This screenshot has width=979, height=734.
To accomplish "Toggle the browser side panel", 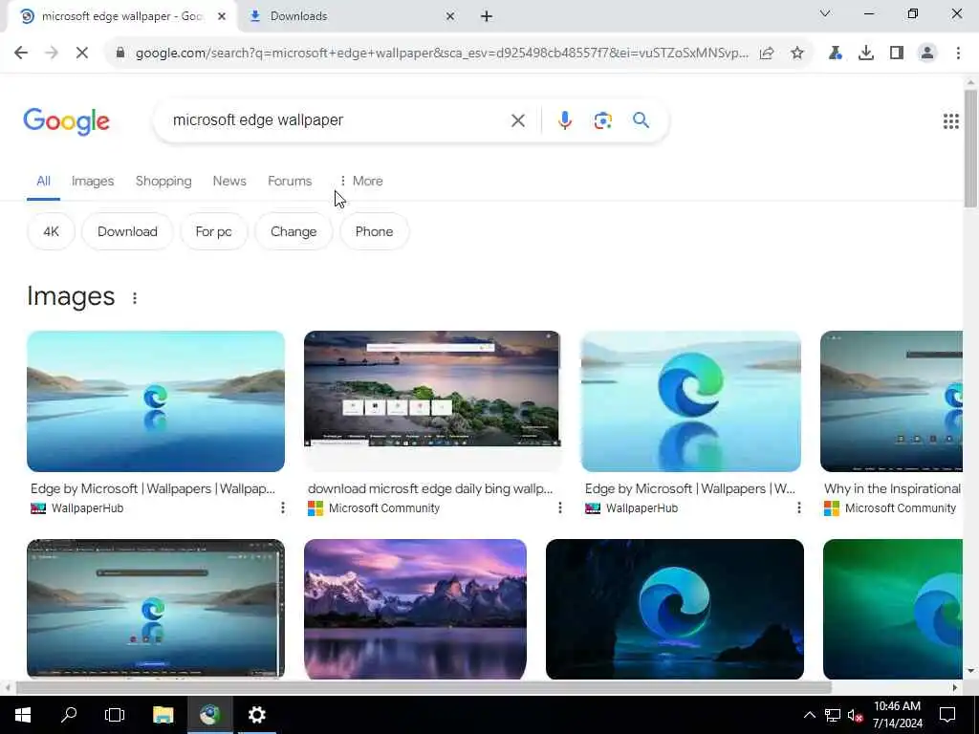I will click(897, 54).
